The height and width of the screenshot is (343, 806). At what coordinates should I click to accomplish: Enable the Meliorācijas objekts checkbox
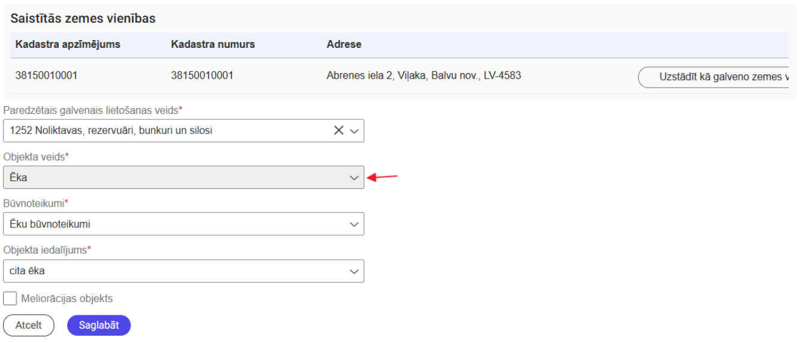(10, 299)
